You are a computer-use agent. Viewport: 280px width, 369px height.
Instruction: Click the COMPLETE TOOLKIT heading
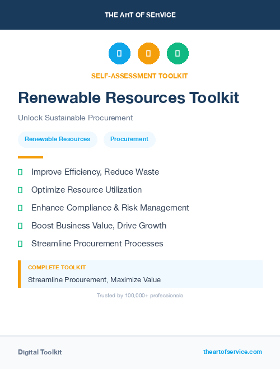point(57,268)
